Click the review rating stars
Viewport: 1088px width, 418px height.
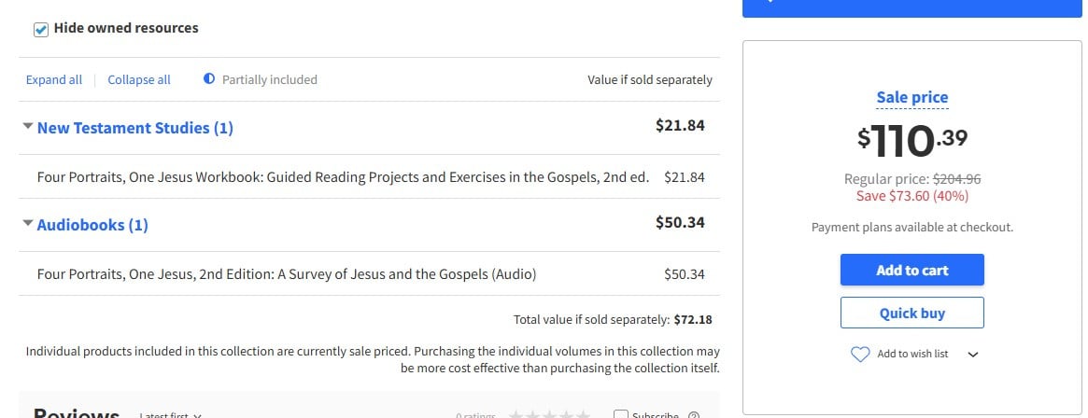[549, 414]
